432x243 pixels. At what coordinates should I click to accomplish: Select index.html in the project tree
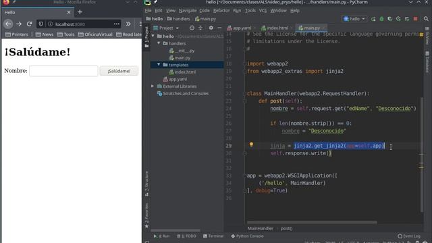pyautogui.click(x=182, y=72)
